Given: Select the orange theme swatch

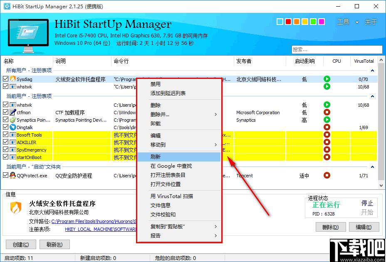Looking at the screenshot, I should (297, 22).
